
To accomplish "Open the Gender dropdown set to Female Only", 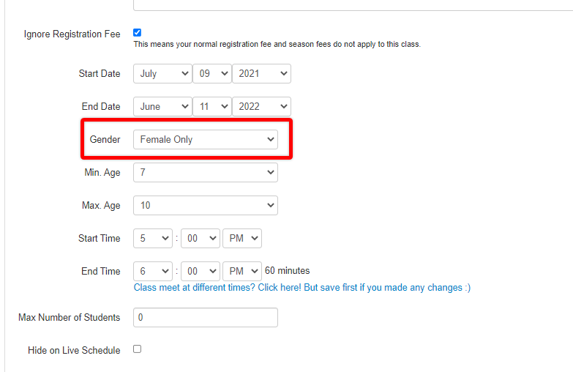I will coord(206,139).
